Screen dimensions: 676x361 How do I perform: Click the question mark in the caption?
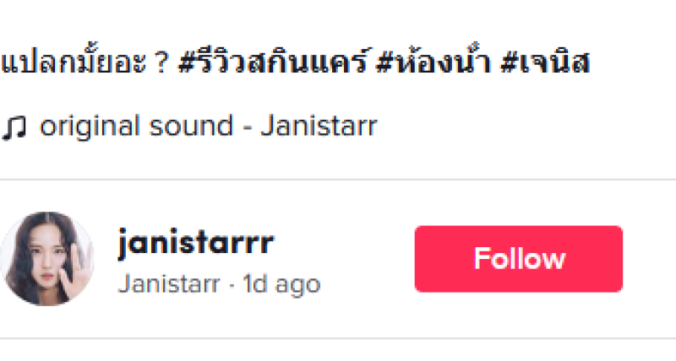coord(161,63)
